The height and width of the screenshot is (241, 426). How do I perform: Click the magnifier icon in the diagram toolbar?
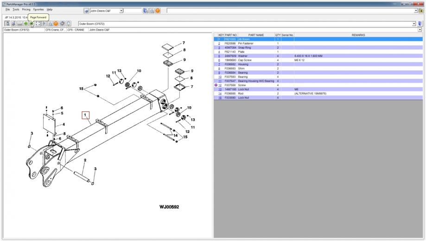click(x=50, y=24)
